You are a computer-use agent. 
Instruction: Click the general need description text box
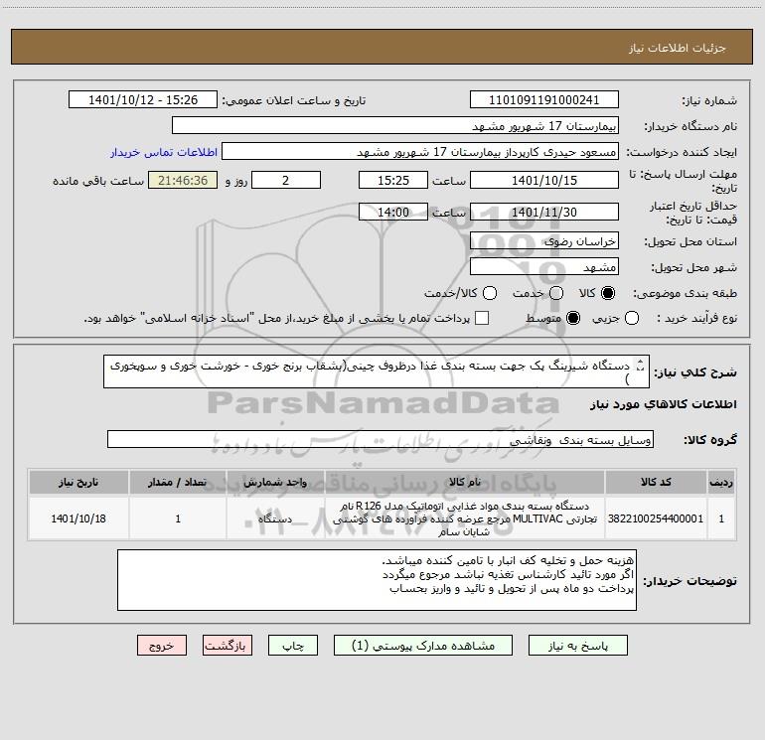point(377,371)
